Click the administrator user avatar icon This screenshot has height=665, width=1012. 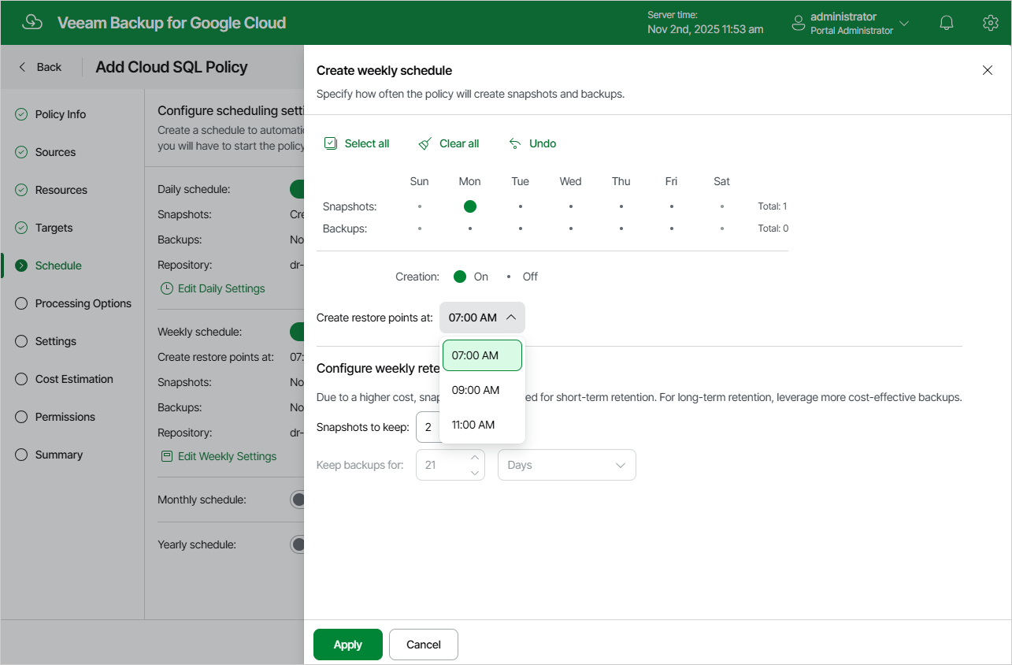point(799,23)
